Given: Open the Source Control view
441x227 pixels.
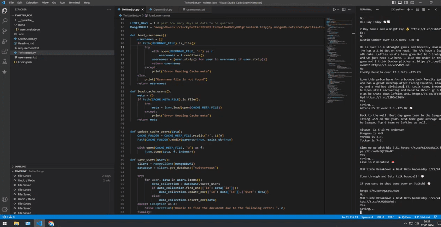Looking at the screenshot, I should pyautogui.click(x=5, y=31).
